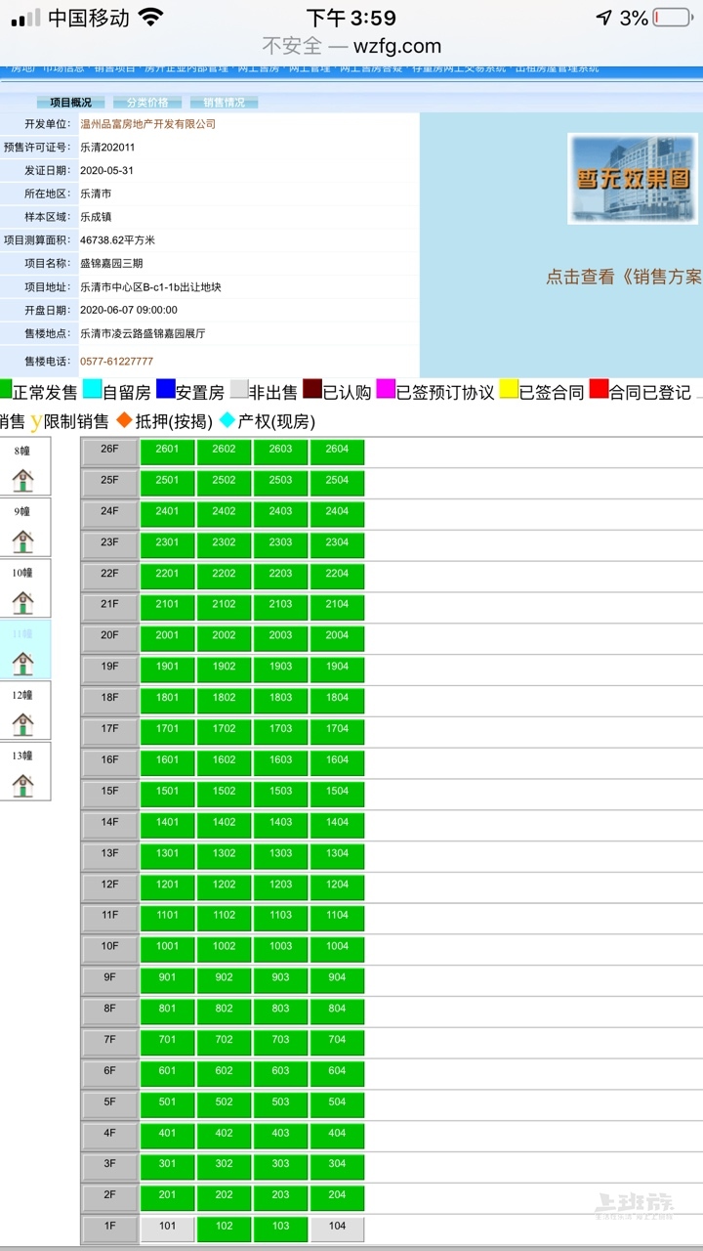
Task: Select the 13幢 building house icon
Action: tap(22, 785)
